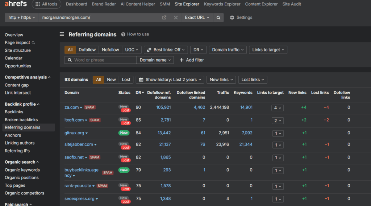
Task: Open Brand Radar in top navigation
Action: pos(104,4)
